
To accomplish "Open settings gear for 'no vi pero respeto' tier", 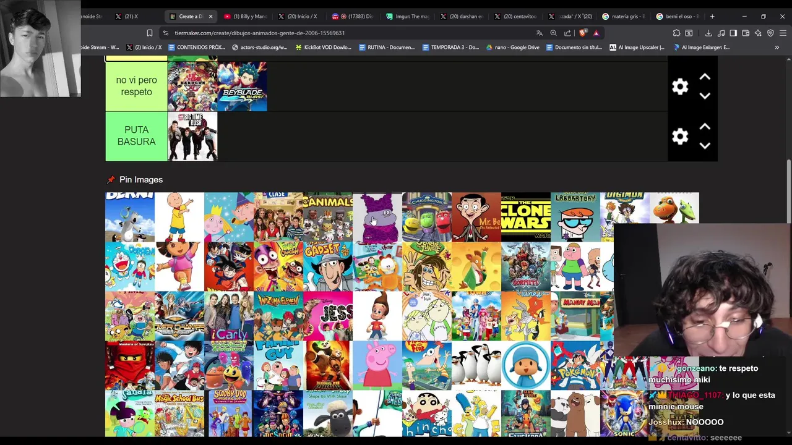I will click(x=680, y=87).
